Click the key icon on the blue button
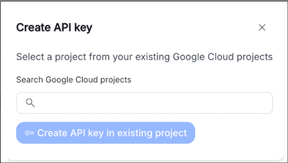Viewport: 288px width, 163px height. coord(29,133)
